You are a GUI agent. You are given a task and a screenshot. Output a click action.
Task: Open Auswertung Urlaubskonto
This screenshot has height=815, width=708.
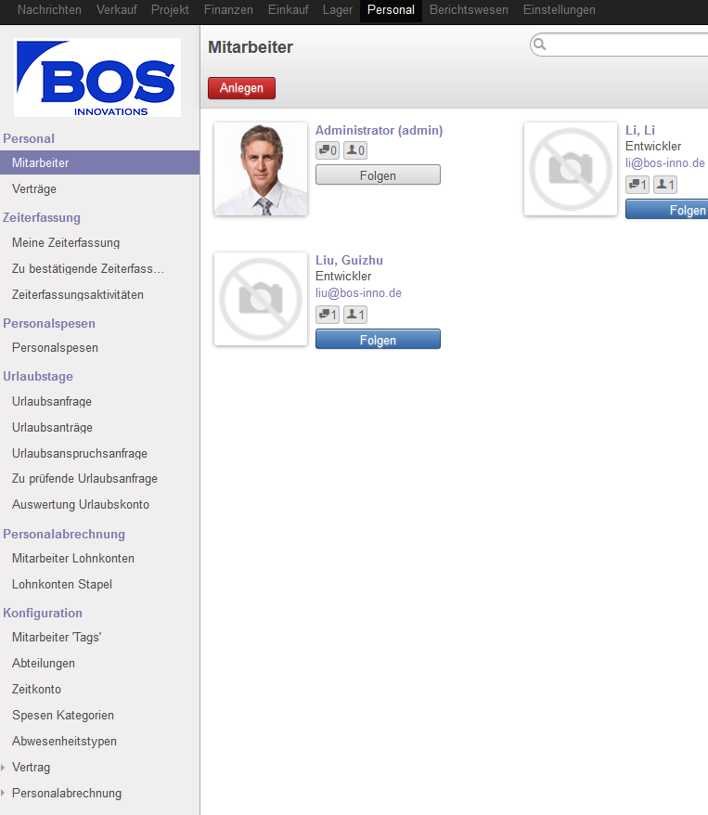click(x=81, y=504)
